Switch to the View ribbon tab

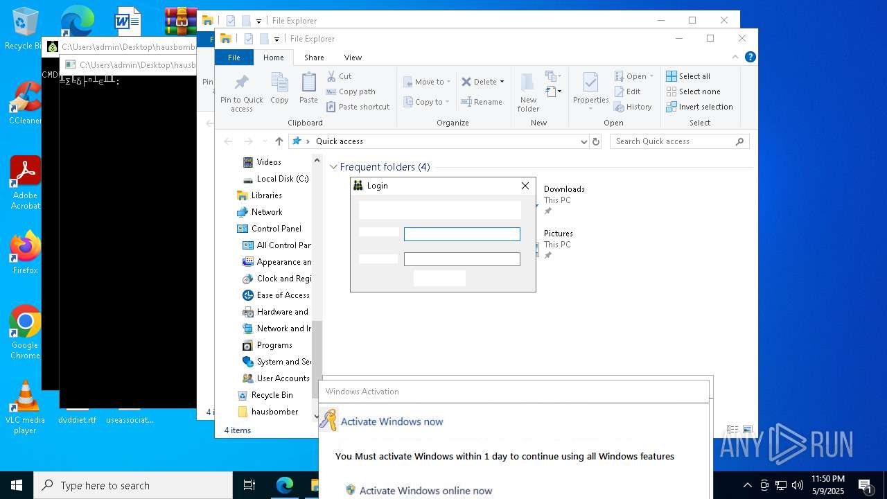click(x=353, y=58)
